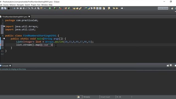This screenshot has height=99, width=176.
Task: Click the Smart Insert status bar entry
Action: [105, 97]
